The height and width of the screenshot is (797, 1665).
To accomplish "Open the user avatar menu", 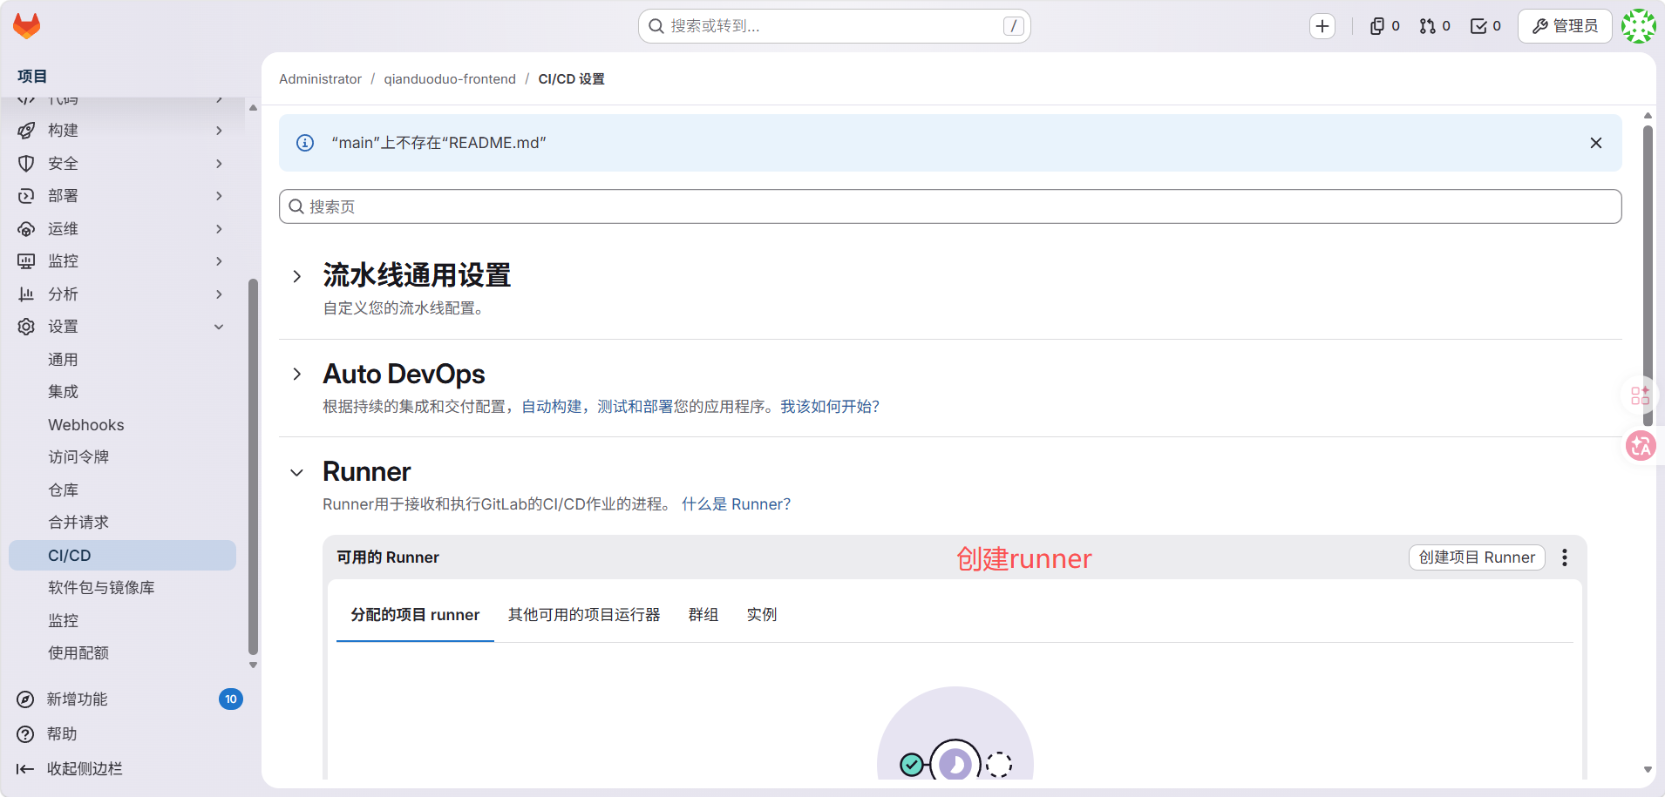I will [1638, 26].
